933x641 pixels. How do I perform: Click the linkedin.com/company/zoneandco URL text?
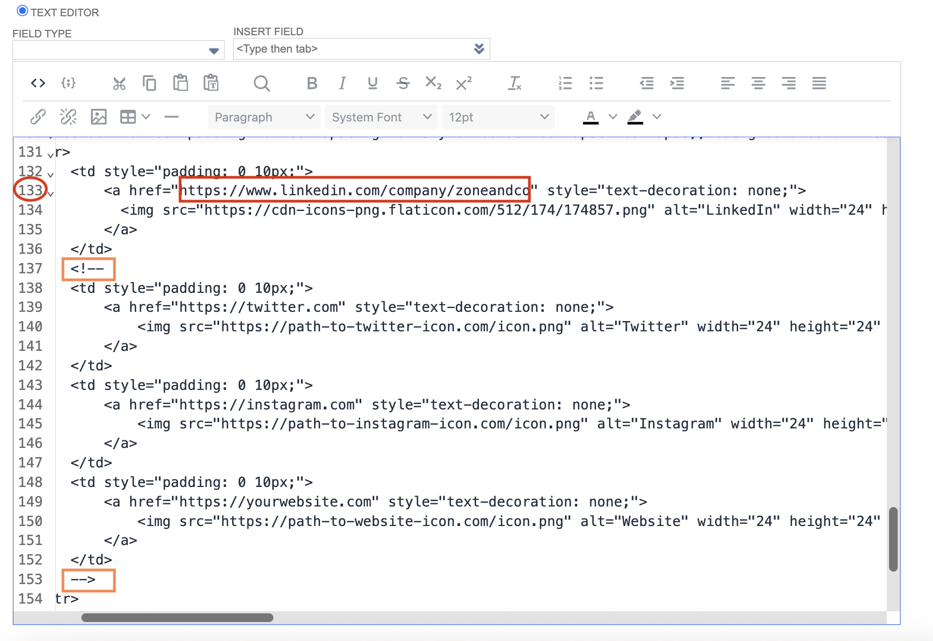355,190
